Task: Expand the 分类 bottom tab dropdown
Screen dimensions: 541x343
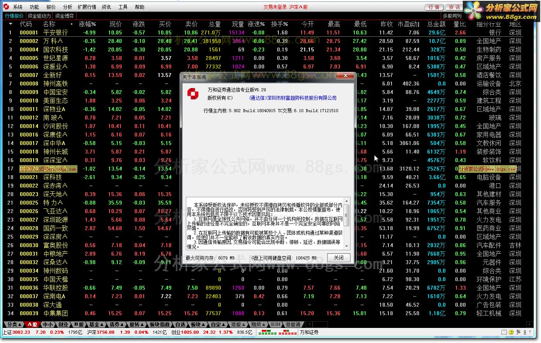Action: pyautogui.click(x=14, y=324)
